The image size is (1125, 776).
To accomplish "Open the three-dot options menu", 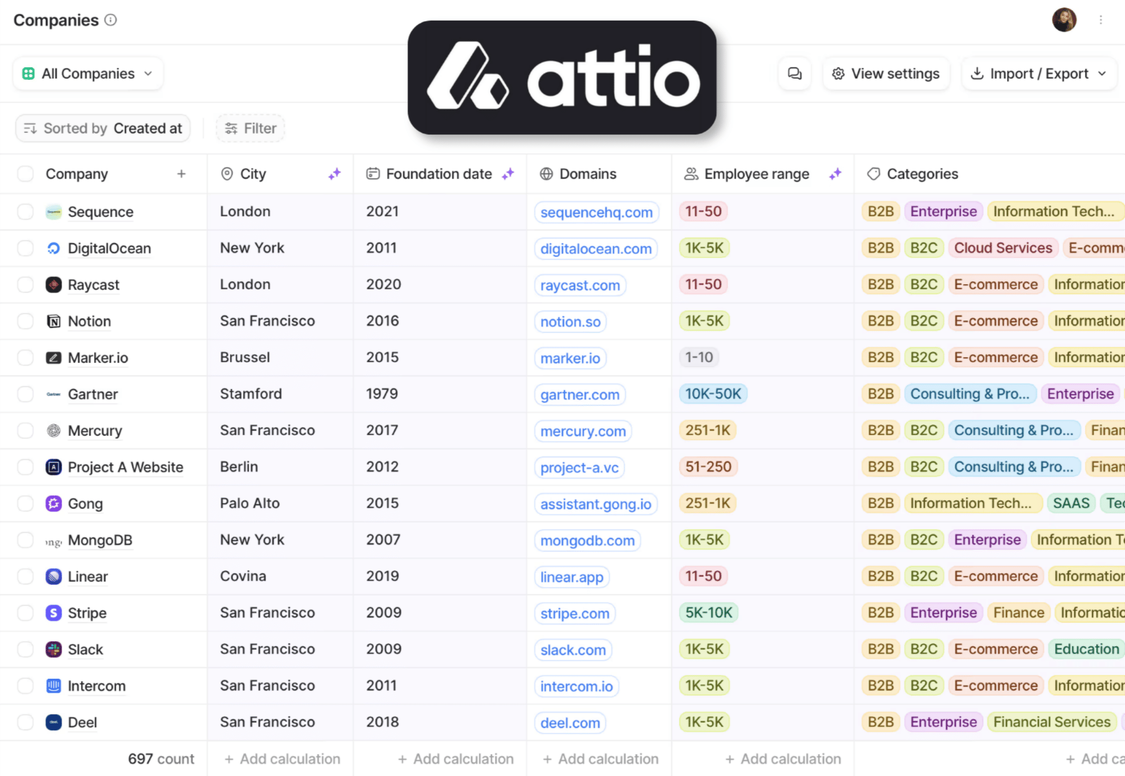I will tap(1101, 20).
